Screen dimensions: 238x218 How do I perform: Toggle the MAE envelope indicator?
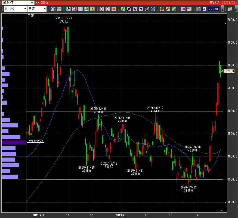tap(217, 9)
